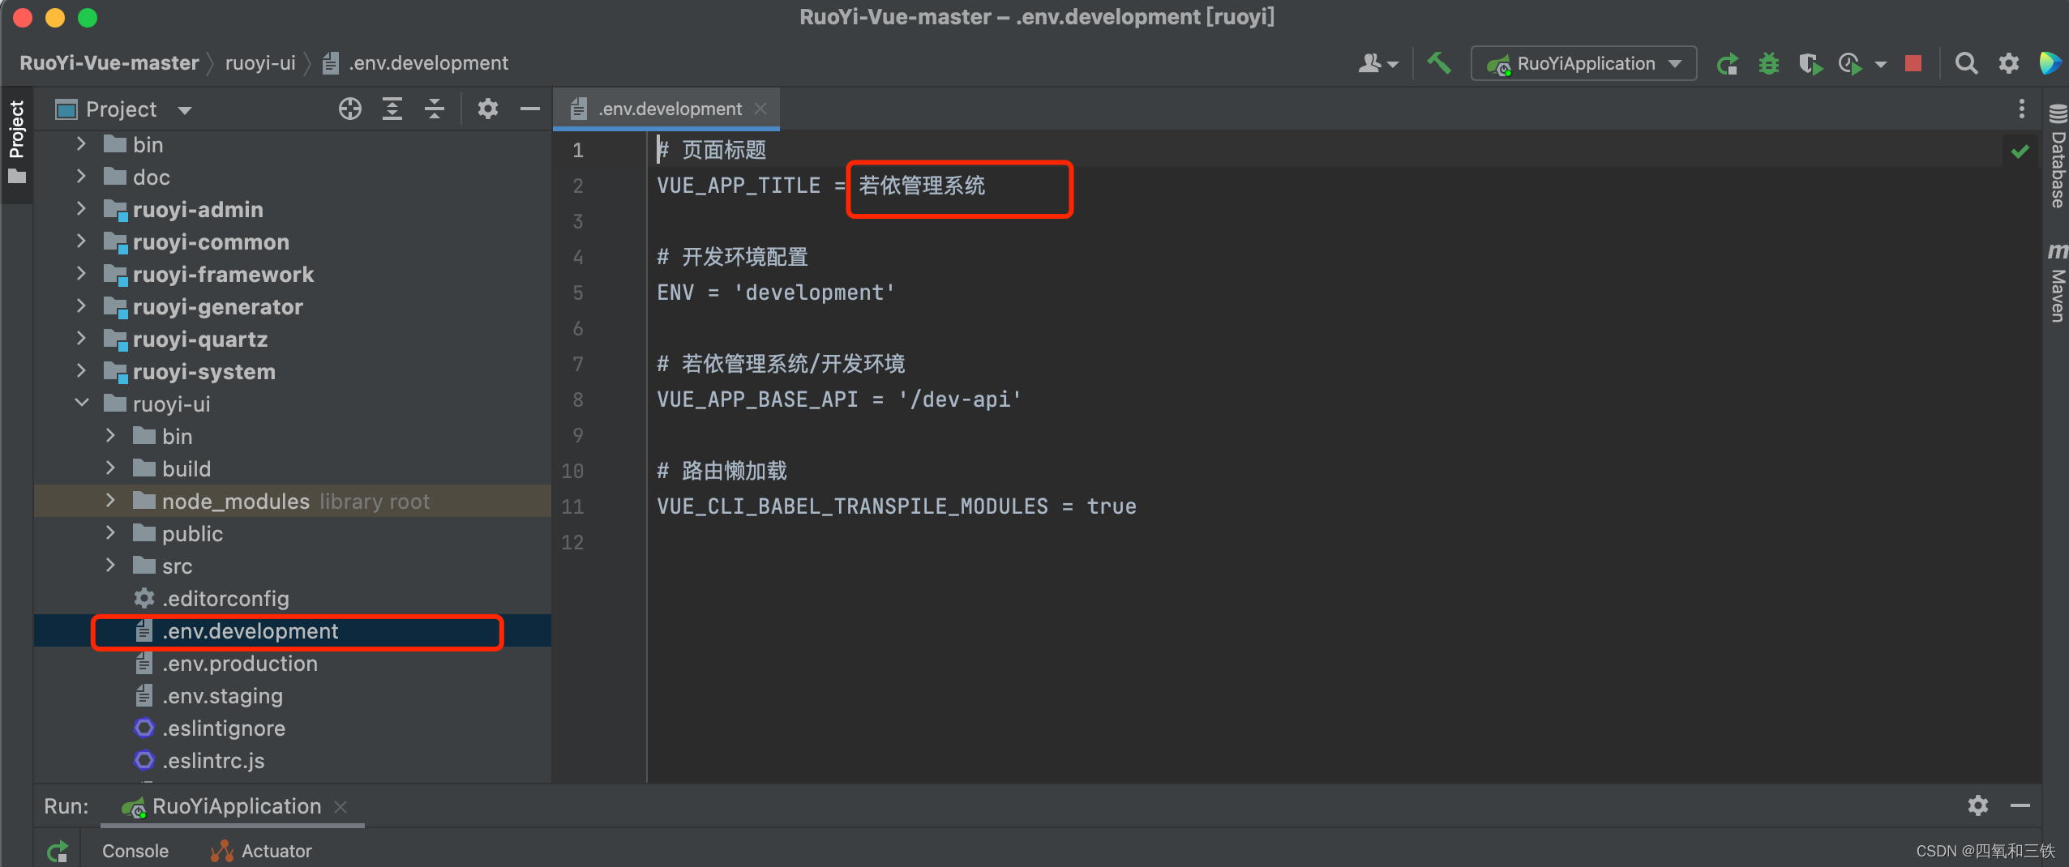Viewport: 2069px width, 867px height.
Task: Open the user account icon dropdown
Action: tap(1377, 63)
